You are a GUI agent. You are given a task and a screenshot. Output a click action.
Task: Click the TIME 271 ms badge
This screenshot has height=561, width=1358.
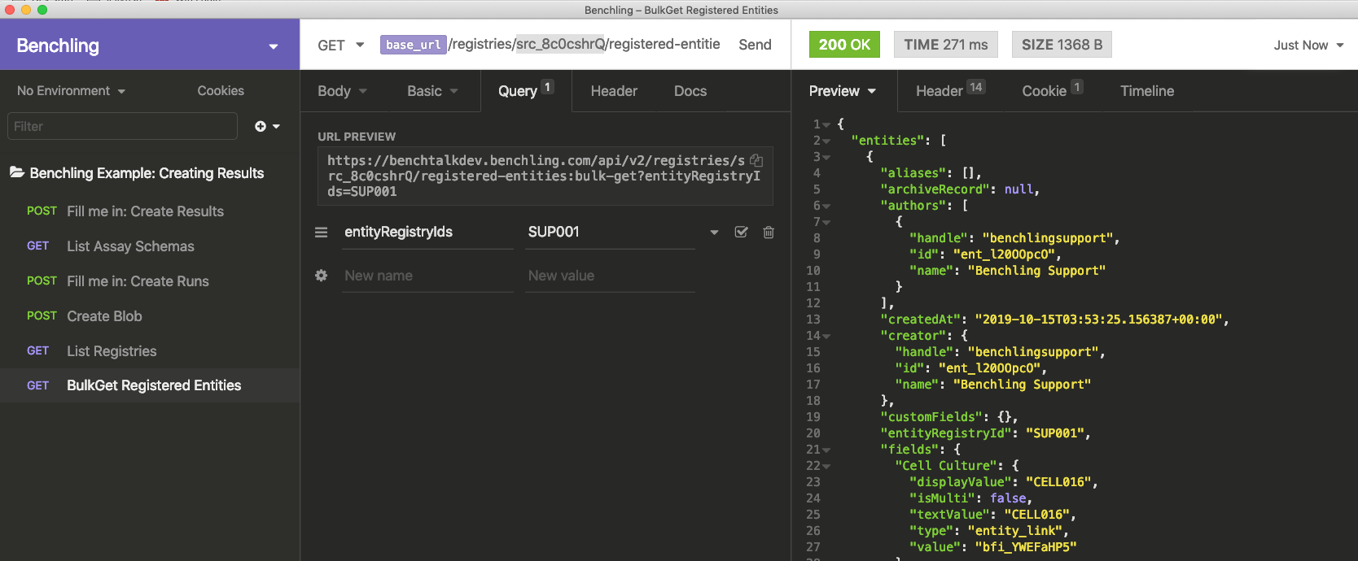tap(946, 45)
